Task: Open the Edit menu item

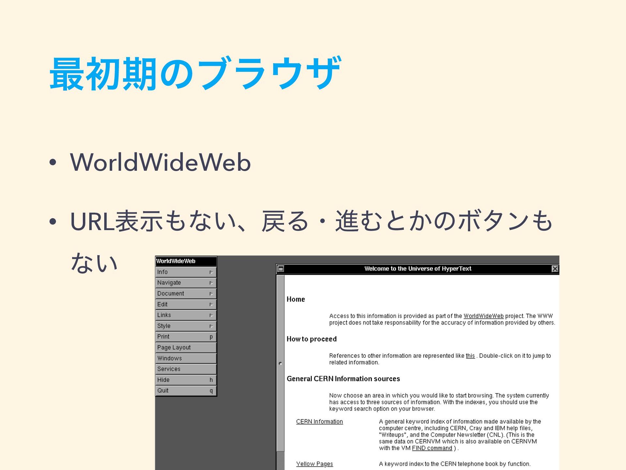Action: (186, 304)
